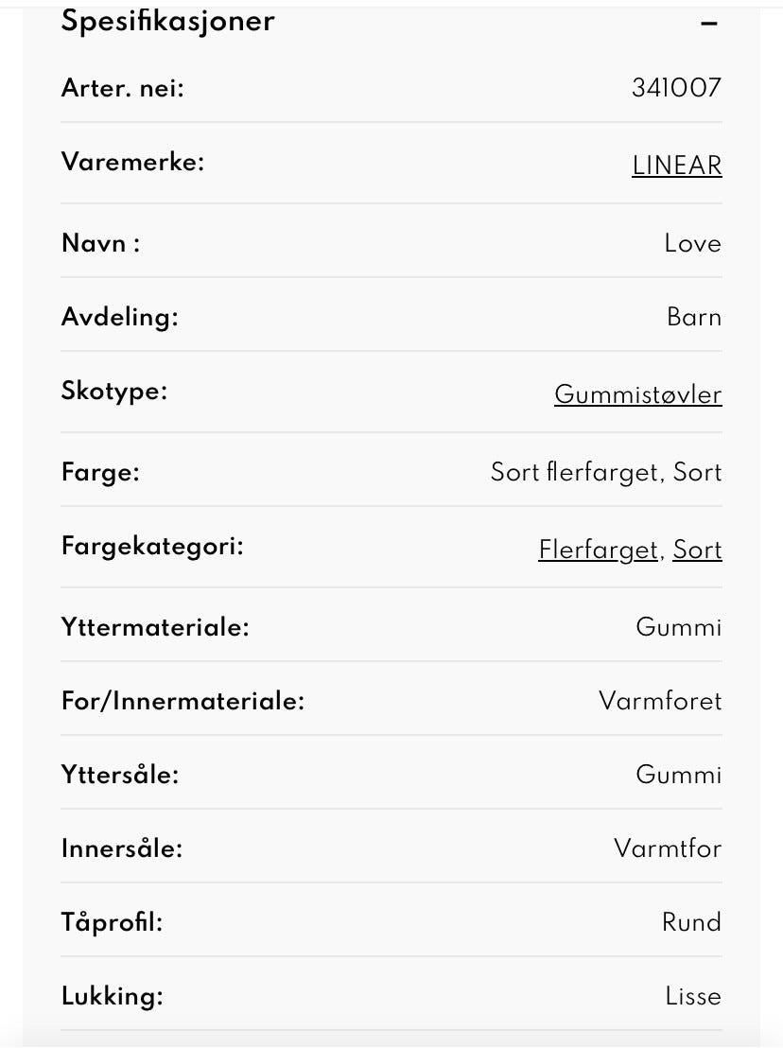Click the Gummi value for Yttermateriale
The width and height of the screenshot is (783, 1048).
coord(678,627)
